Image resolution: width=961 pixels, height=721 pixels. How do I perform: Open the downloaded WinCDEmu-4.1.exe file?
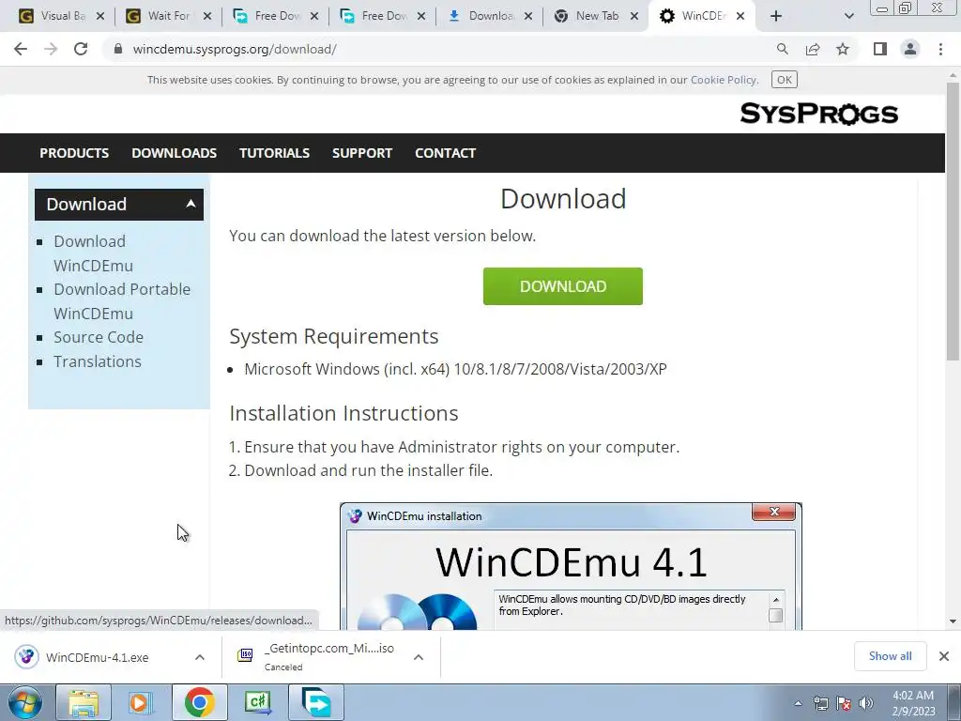tap(98, 657)
